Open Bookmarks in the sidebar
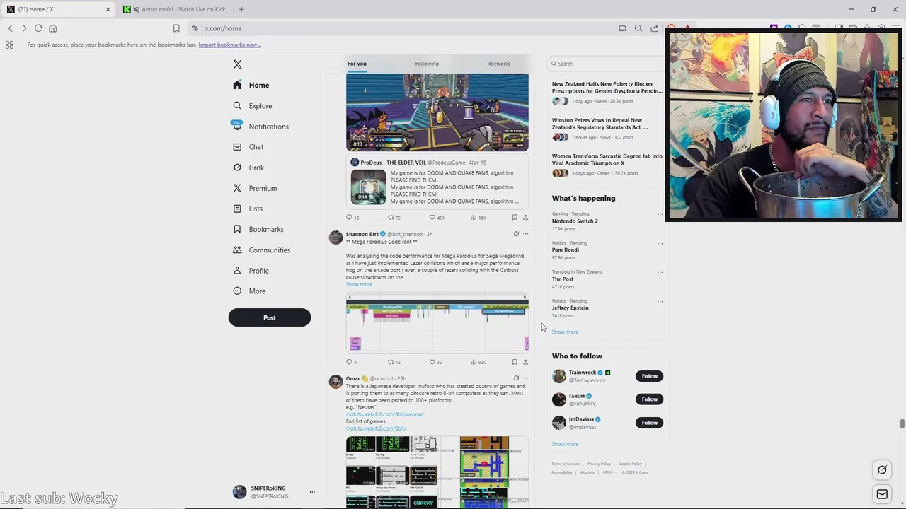 point(258,229)
